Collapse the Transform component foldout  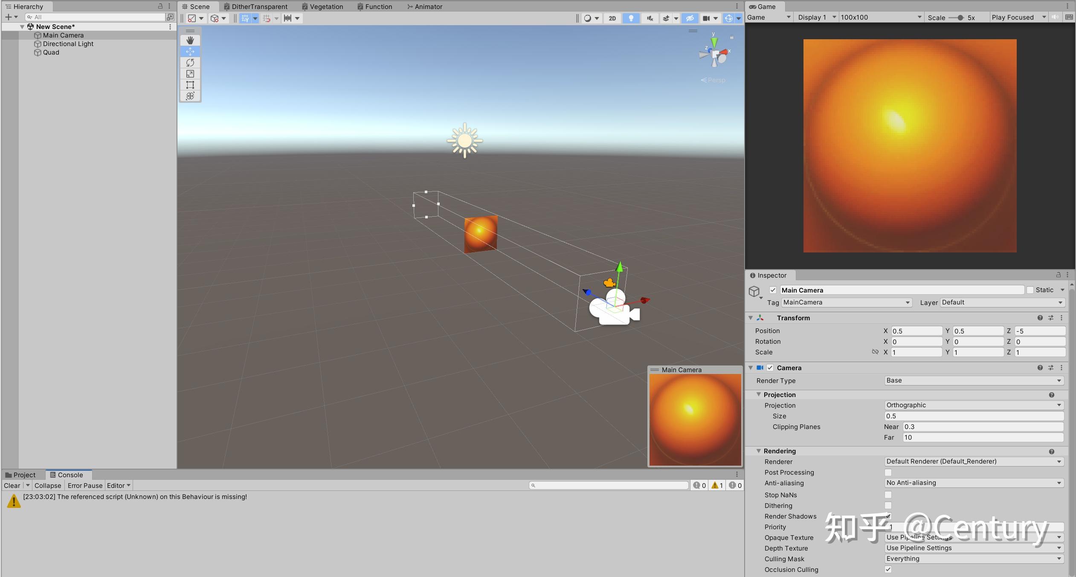pyautogui.click(x=751, y=318)
